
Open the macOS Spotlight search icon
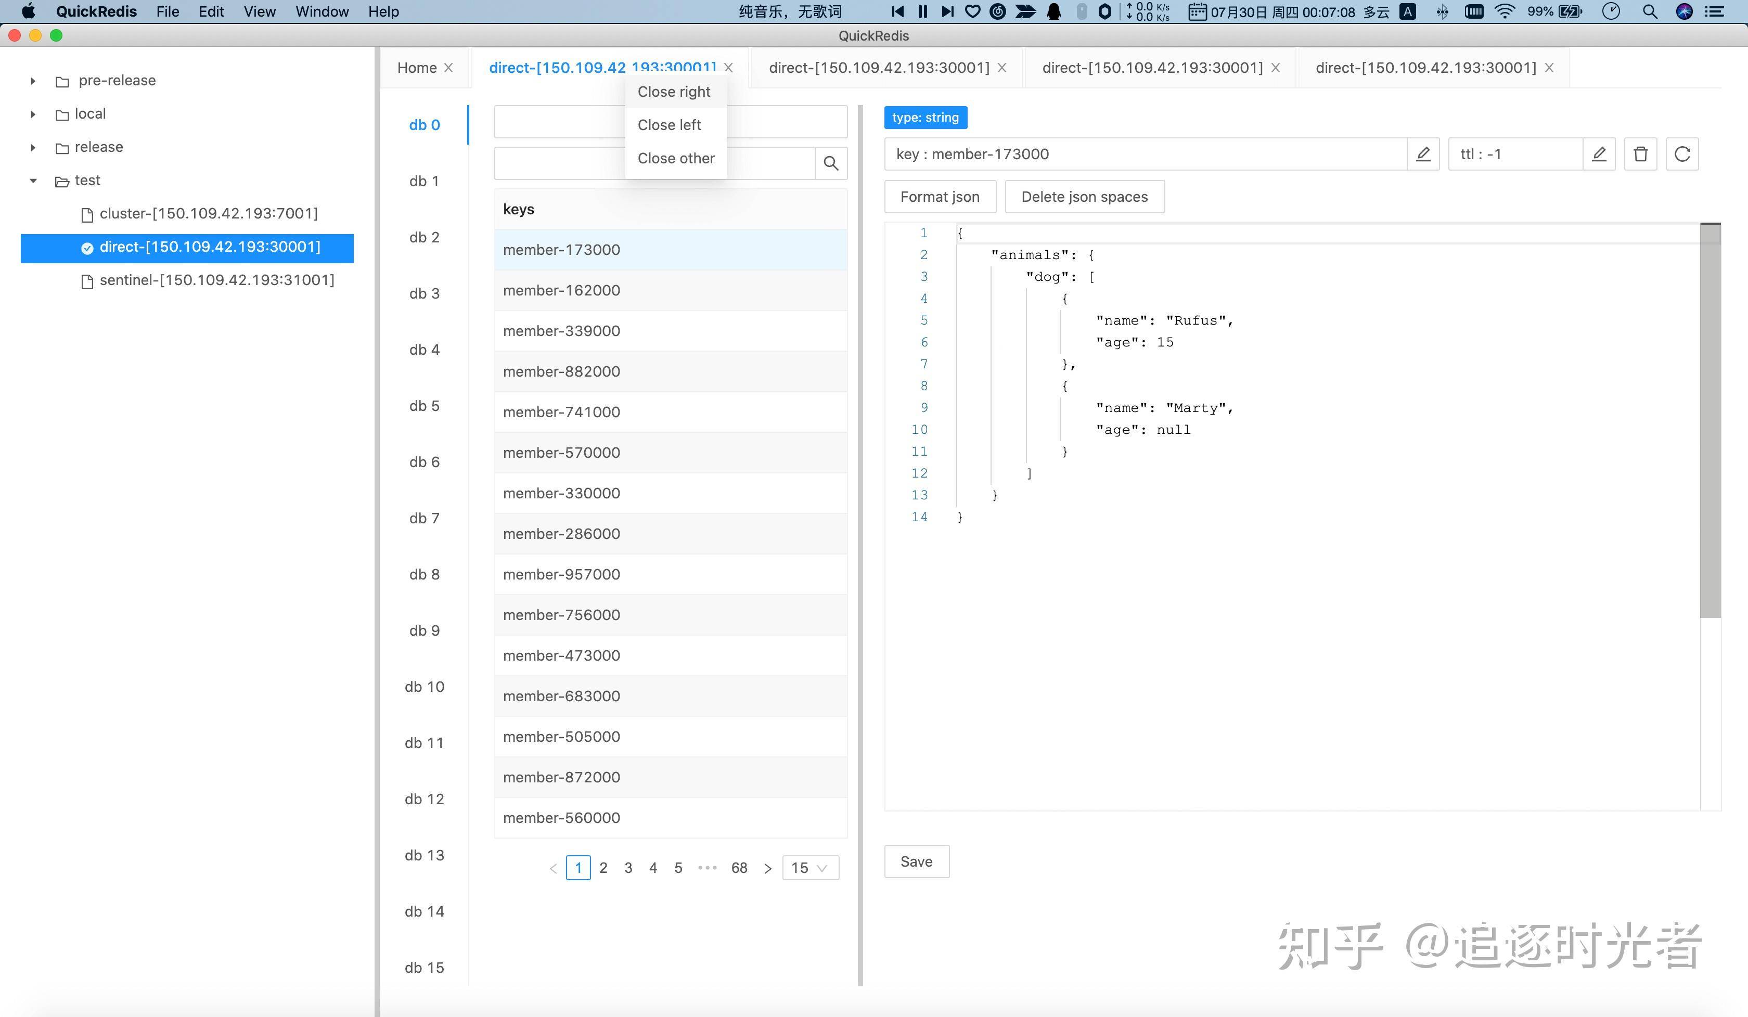(x=1650, y=12)
